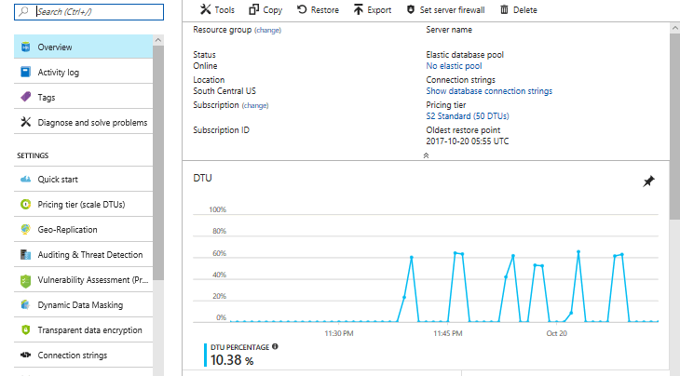
Task: Click the Delete trash can icon
Action: click(504, 9)
